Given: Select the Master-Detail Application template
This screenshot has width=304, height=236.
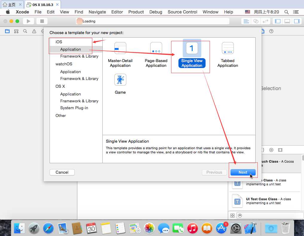Looking at the screenshot, I should coord(120,55).
